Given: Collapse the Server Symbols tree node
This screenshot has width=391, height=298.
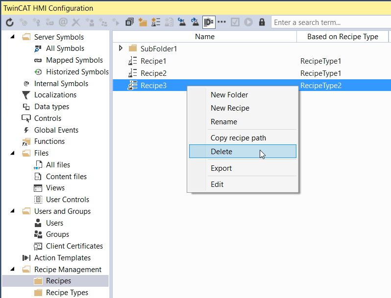Looking at the screenshot, I should [x=12, y=37].
